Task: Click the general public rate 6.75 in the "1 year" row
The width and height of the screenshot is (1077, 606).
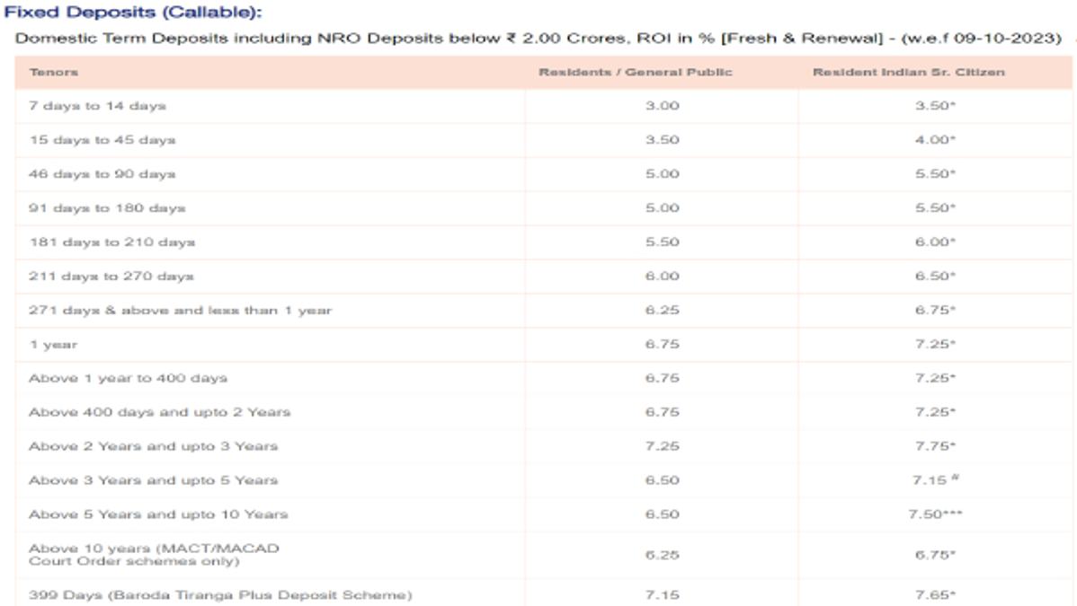Action: tap(663, 345)
